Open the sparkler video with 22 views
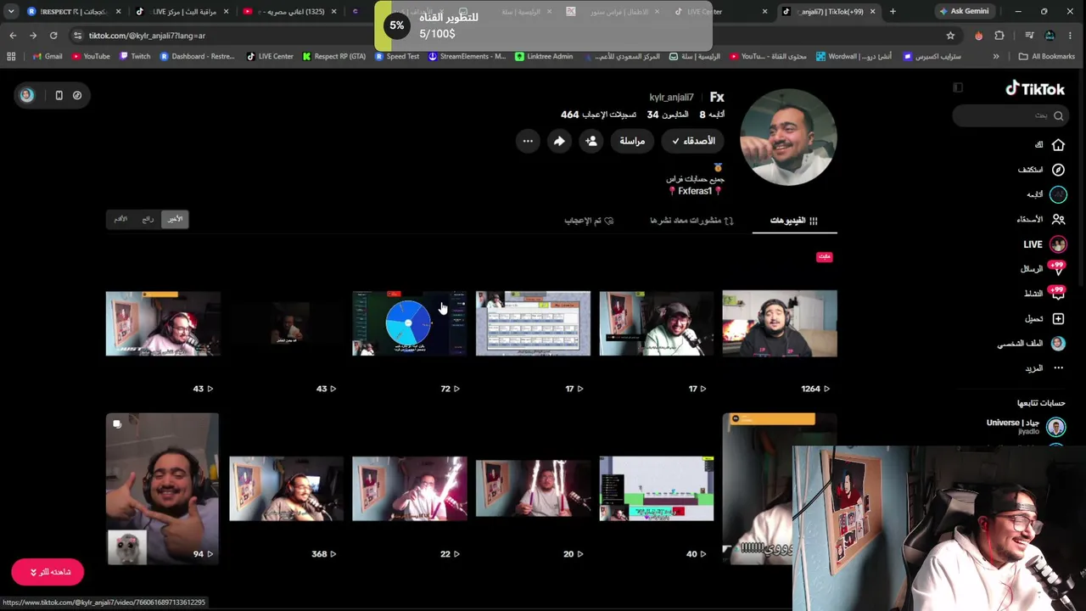This screenshot has width=1086, height=611. (x=409, y=489)
